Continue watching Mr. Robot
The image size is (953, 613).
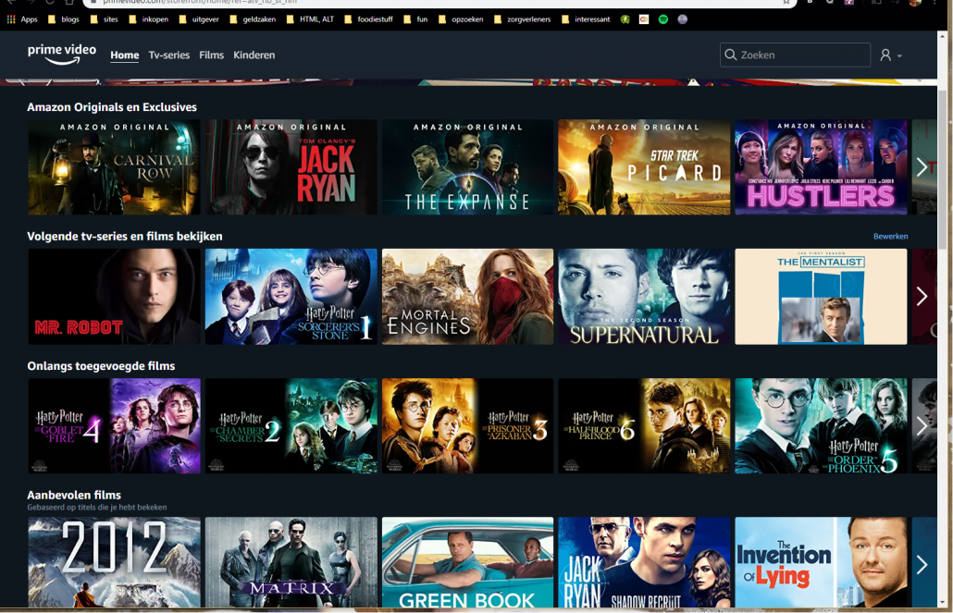tap(114, 297)
